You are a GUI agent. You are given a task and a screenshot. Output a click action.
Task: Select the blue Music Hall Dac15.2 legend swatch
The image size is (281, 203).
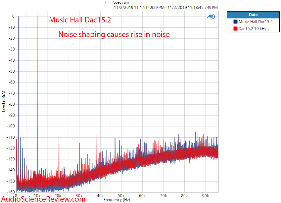coord(235,22)
